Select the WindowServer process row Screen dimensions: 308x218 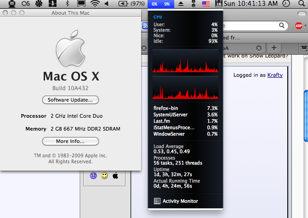pyautogui.click(x=185, y=134)
